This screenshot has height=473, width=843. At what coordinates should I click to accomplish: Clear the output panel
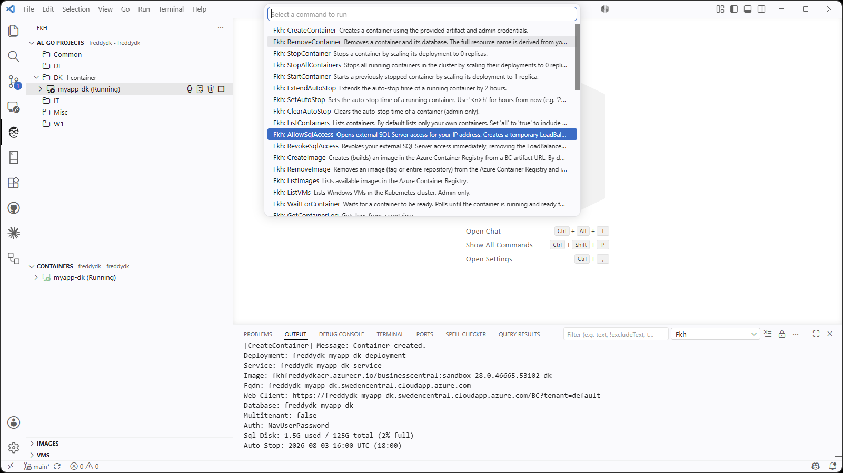[768, 334]
